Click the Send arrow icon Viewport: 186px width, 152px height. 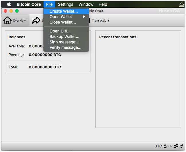[36, 20]
